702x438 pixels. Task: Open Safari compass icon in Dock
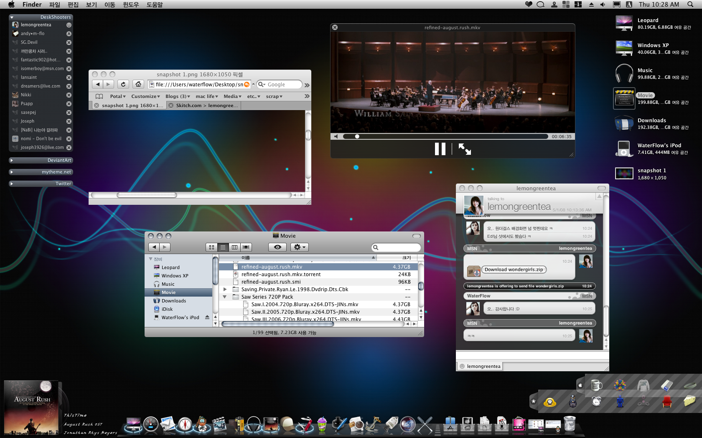pos(185,424)
